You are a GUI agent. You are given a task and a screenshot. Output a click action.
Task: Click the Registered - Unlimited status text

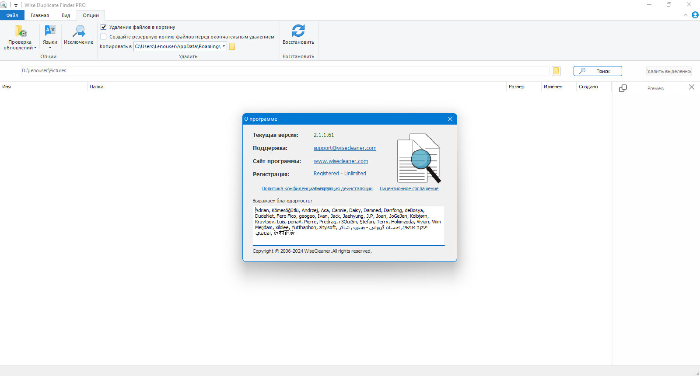(340, 174)
